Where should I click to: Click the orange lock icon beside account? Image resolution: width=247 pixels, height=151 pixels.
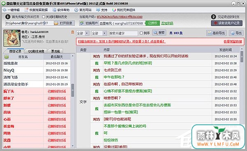coord(72,32)
